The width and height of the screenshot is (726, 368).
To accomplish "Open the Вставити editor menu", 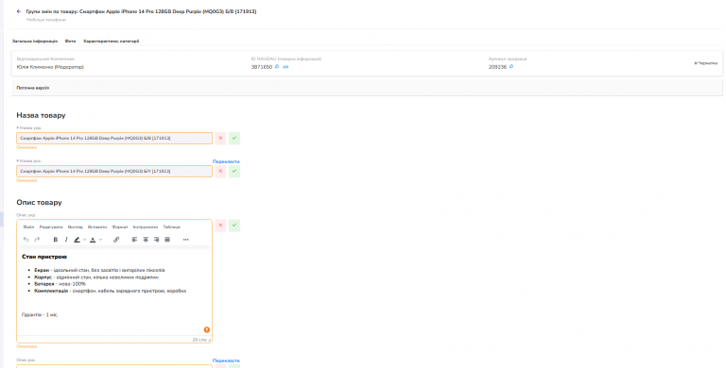I will [97, 227].
